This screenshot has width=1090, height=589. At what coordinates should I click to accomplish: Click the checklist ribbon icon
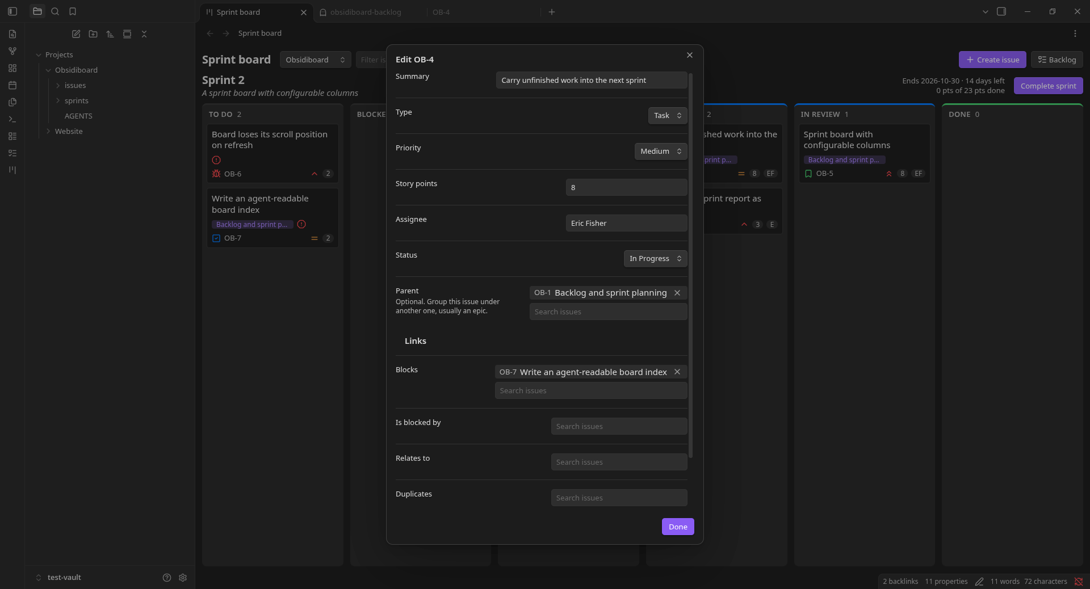tap(12, 153)
